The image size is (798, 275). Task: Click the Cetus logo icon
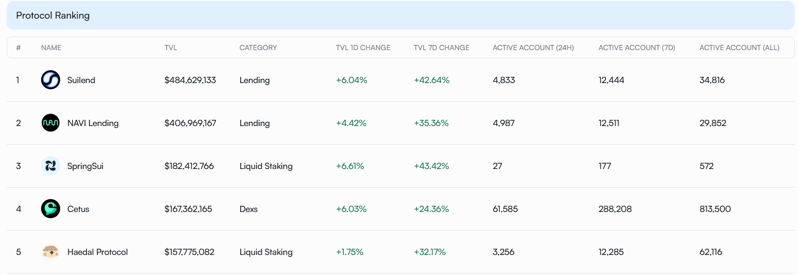(x=51, y=209)
